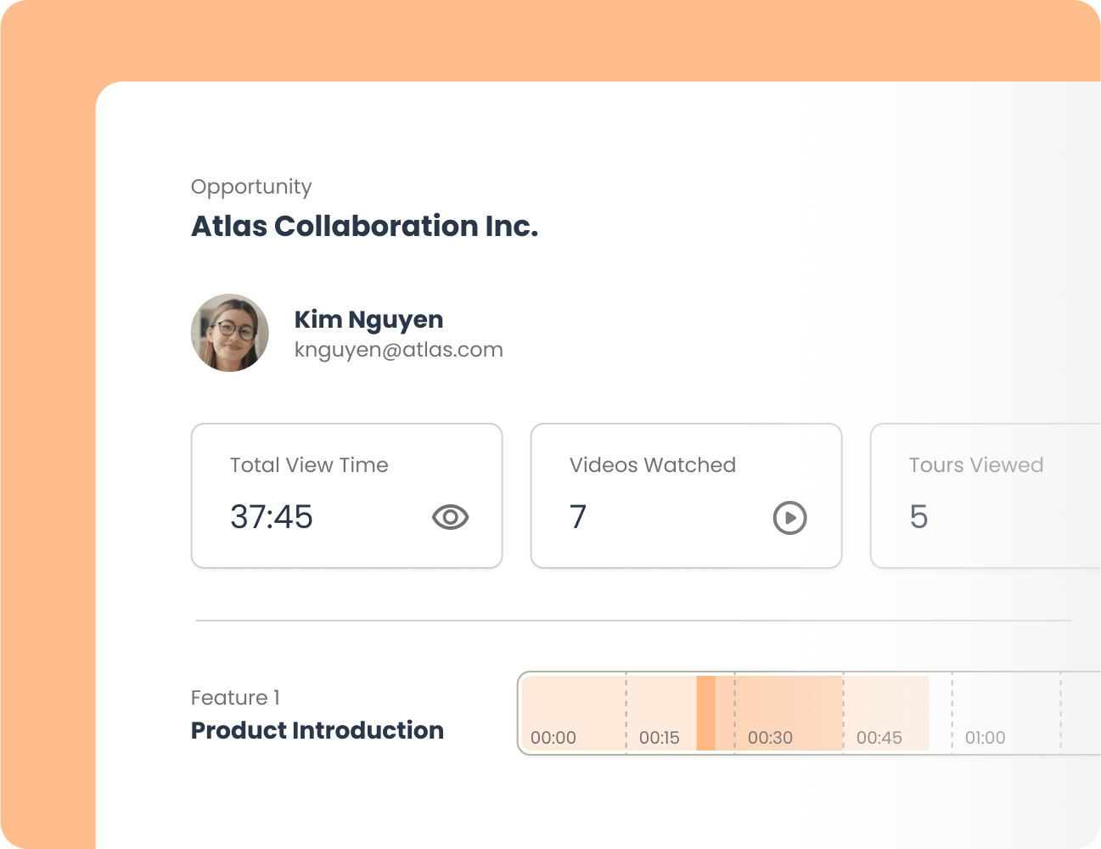Click the 00:00 start of the timeline
1101x849 pixels.
[553, 738]
